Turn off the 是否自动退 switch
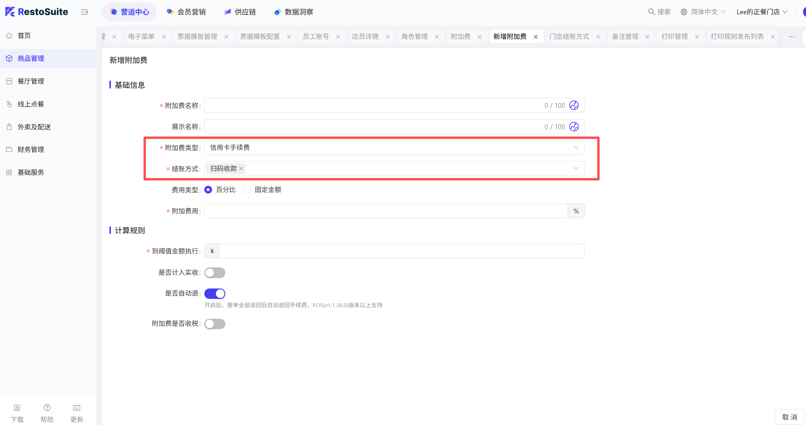 pos(215,294)
